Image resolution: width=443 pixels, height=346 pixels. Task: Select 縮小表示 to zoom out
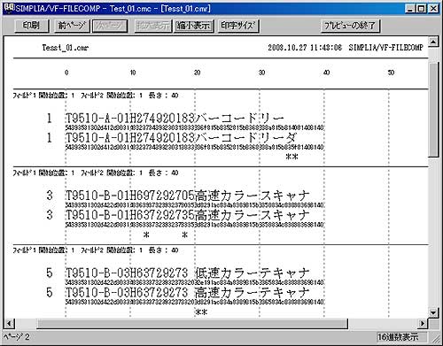click(193, 26)
